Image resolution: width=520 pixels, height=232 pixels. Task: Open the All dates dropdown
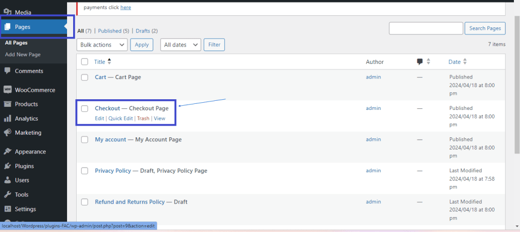coord(181,45)
